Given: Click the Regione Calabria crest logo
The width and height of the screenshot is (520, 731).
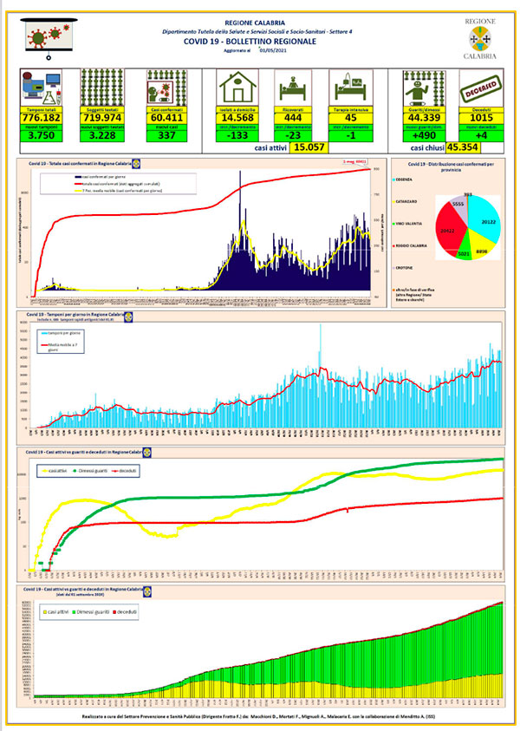Looking at the screenshot, I should coord(480,40).
